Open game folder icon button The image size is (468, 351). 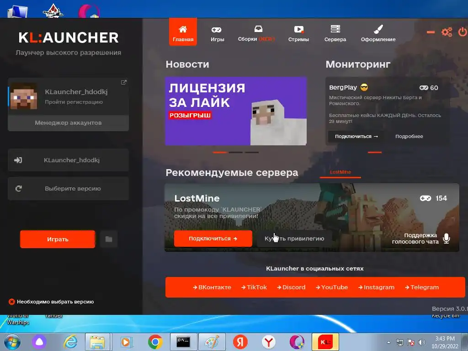tap(109, 239)
